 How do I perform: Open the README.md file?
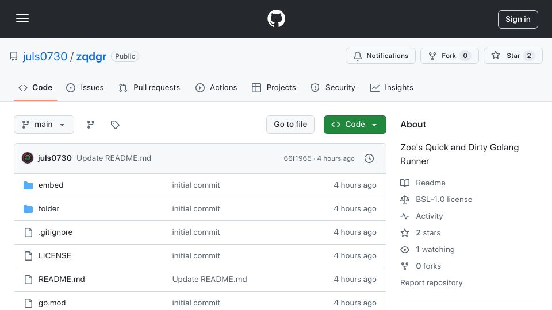click(x=62, y=280)
